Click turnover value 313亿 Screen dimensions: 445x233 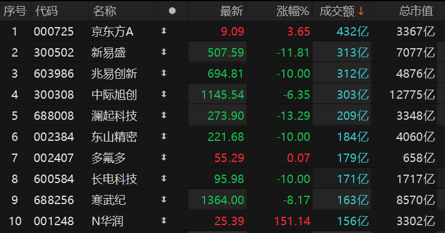(353, 52)
